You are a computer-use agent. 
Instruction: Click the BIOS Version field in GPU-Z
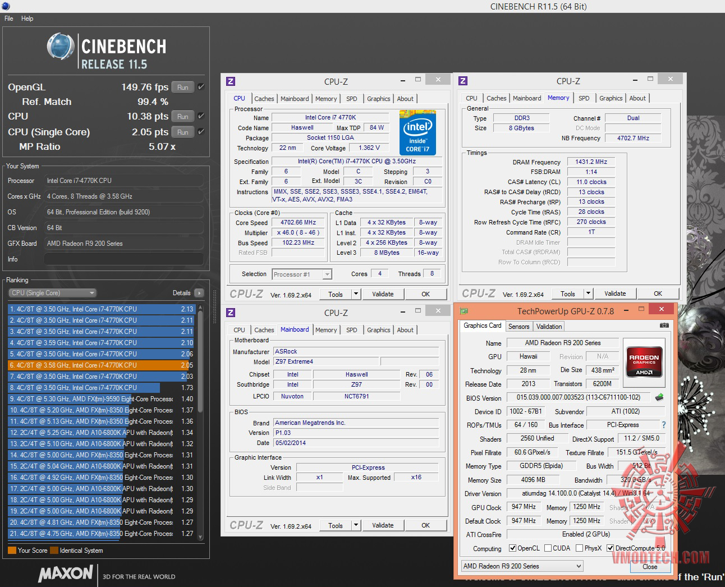(579, 397)
